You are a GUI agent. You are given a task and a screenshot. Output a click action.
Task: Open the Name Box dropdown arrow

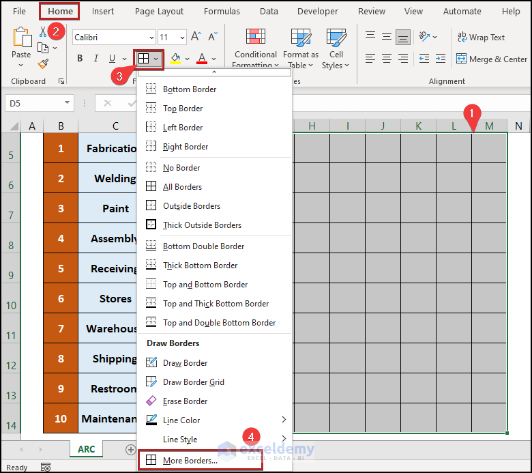click(x=67, y=102)
